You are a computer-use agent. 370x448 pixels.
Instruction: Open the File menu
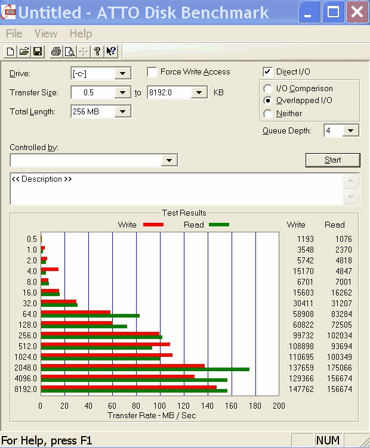[x=14, y=33]
